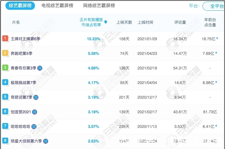
Task: Click the 正片有效播放市场占有率 column header
Action: click(x=91, y=22)
